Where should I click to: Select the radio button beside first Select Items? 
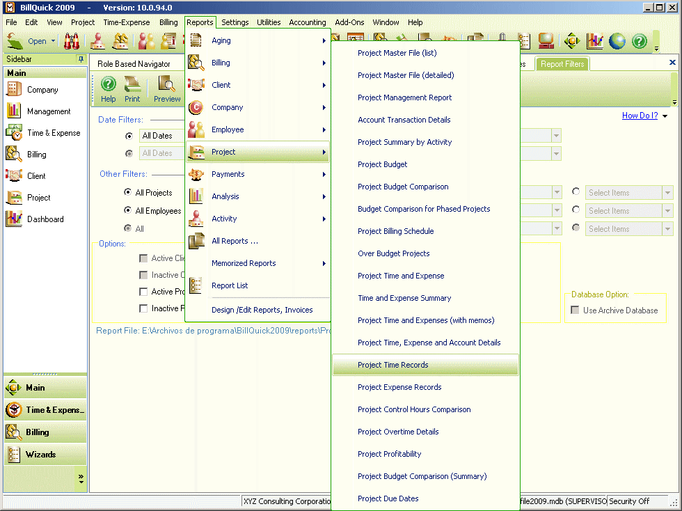(576, 191)
